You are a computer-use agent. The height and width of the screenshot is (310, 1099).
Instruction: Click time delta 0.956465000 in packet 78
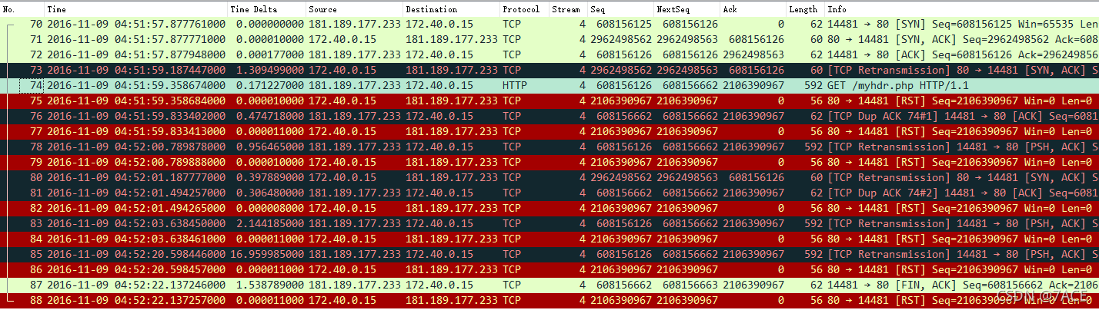(x=269, y=147)
